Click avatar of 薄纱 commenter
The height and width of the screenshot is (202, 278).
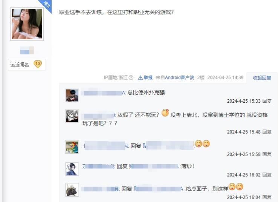[x=72, y=169]
